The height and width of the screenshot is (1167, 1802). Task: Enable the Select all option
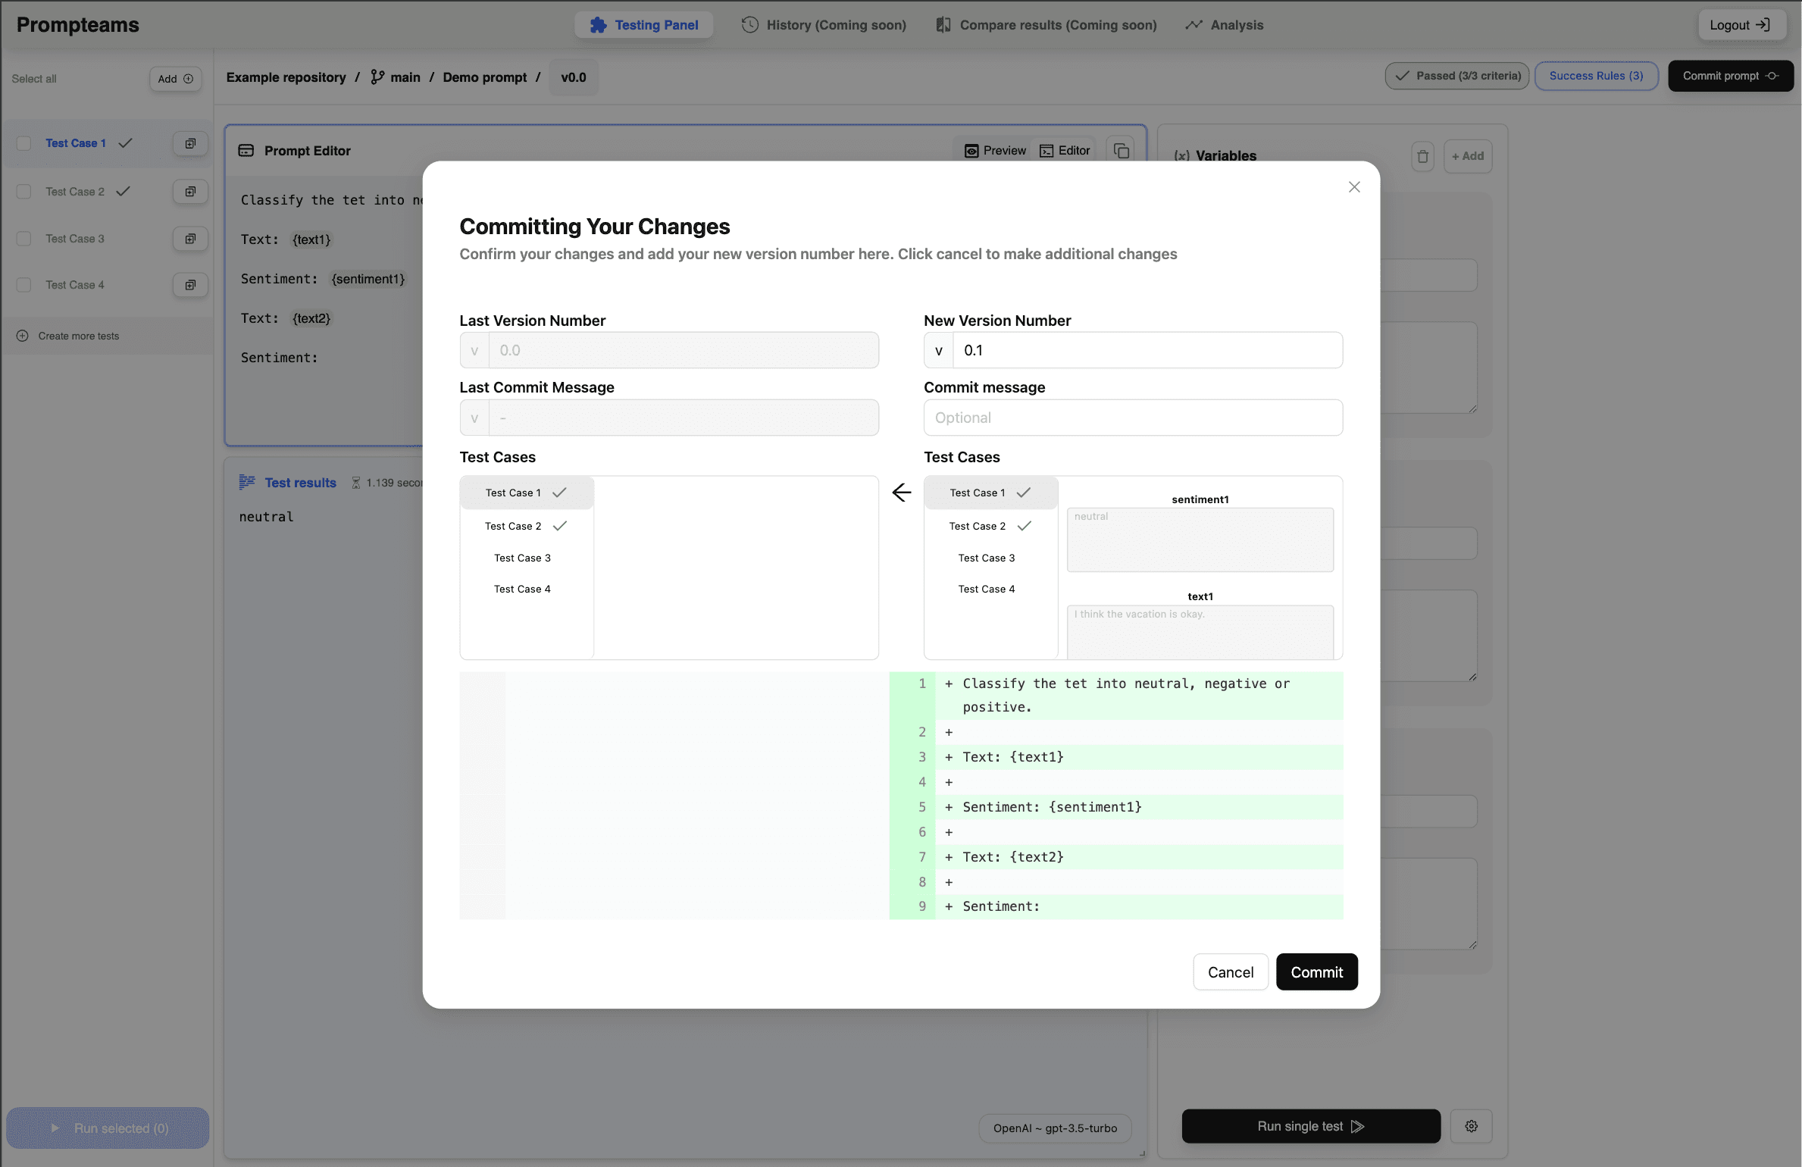(34, 77)
